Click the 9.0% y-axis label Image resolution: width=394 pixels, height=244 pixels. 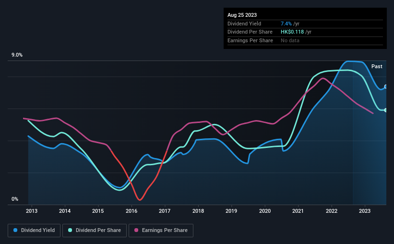17,55
